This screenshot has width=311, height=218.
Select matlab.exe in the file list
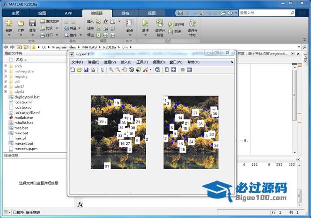pyautogui.click(x=23, y=118)
